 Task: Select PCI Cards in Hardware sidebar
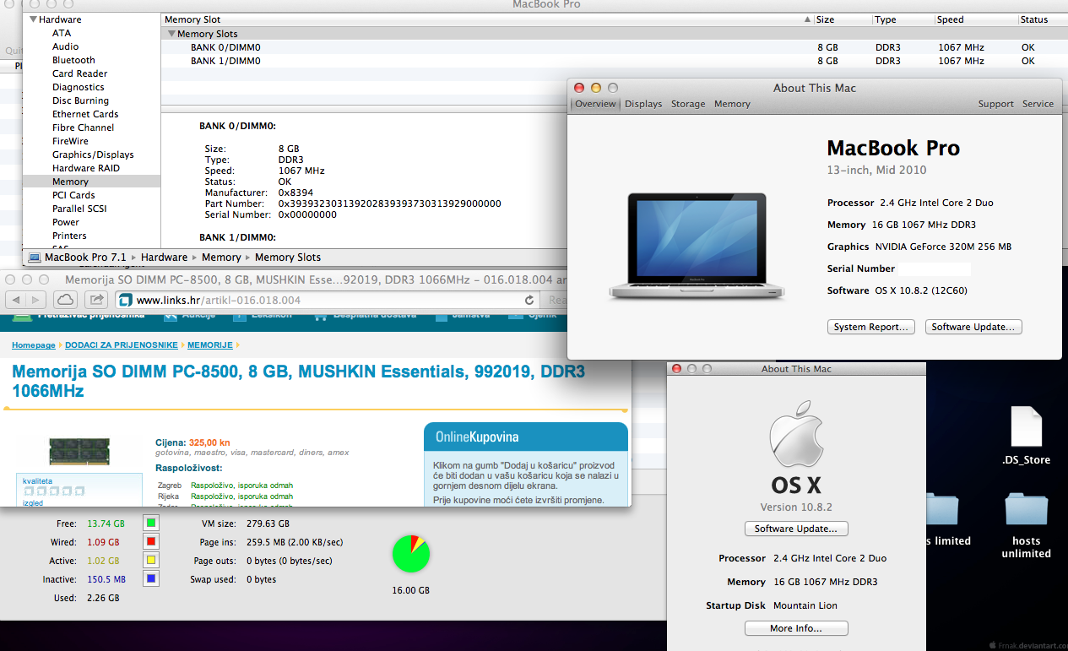(x=73, y=195)
